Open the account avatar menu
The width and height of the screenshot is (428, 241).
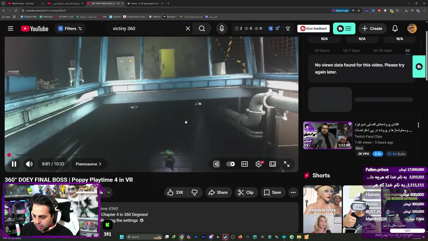[412, 28]
